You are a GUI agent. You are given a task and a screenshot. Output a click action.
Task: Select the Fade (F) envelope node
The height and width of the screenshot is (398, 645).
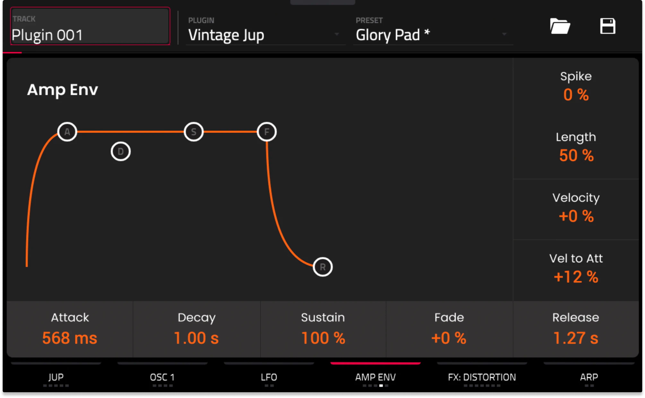point(266,132)
